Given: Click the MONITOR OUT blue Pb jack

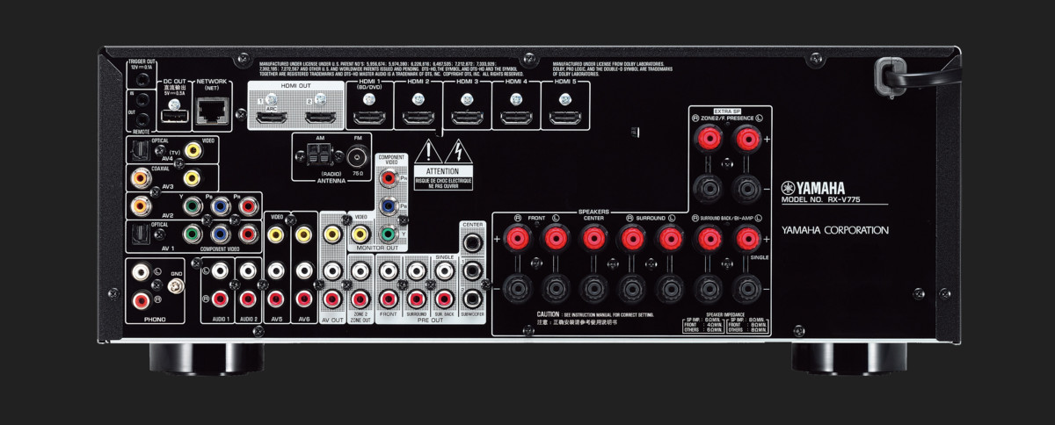Looking at the screenshot, I should [x=388, y=207].
